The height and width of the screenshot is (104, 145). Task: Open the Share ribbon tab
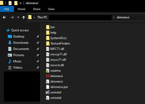point(37,9)
